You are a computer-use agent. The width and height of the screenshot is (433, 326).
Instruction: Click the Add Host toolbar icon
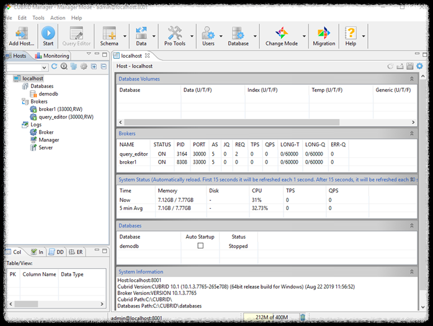pos(21,36)
